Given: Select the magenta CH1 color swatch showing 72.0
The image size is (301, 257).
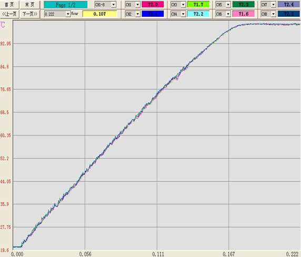Looking at the screenshot, I should [153, 4].
